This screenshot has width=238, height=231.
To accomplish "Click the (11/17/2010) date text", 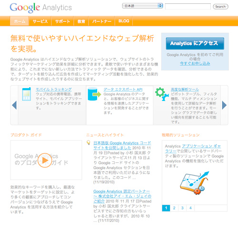I will [x=109, y=221].
